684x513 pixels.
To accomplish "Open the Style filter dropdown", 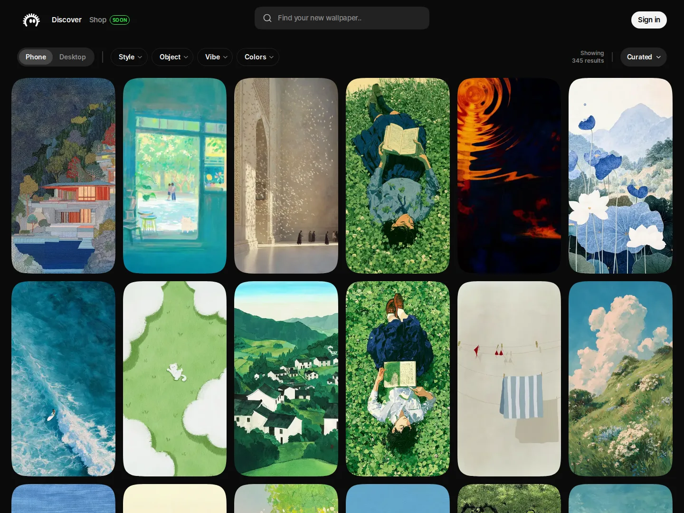I will click(129, 57).
